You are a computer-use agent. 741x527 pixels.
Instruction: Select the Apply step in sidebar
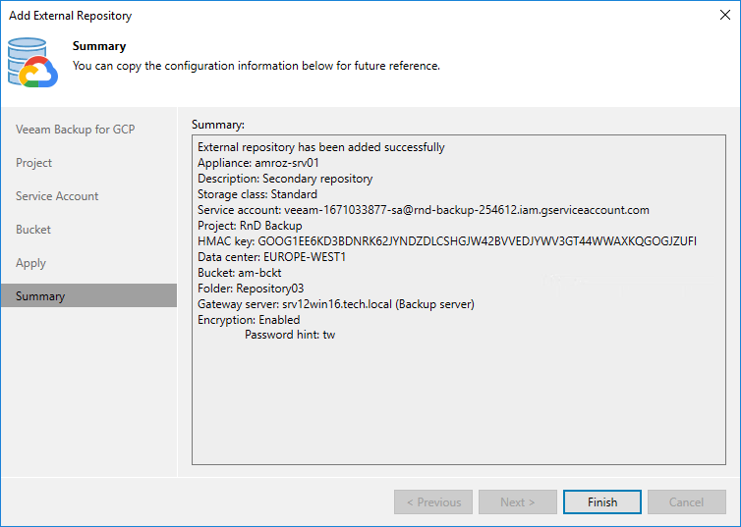pyautogui.click(x=31, y=263)
